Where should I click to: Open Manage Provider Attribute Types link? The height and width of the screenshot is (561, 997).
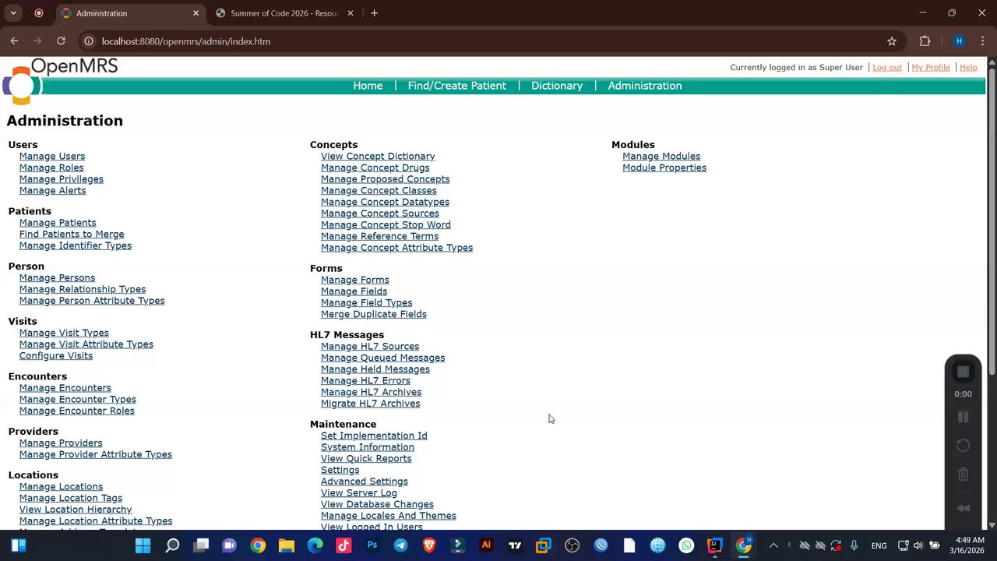coord(96,454)
